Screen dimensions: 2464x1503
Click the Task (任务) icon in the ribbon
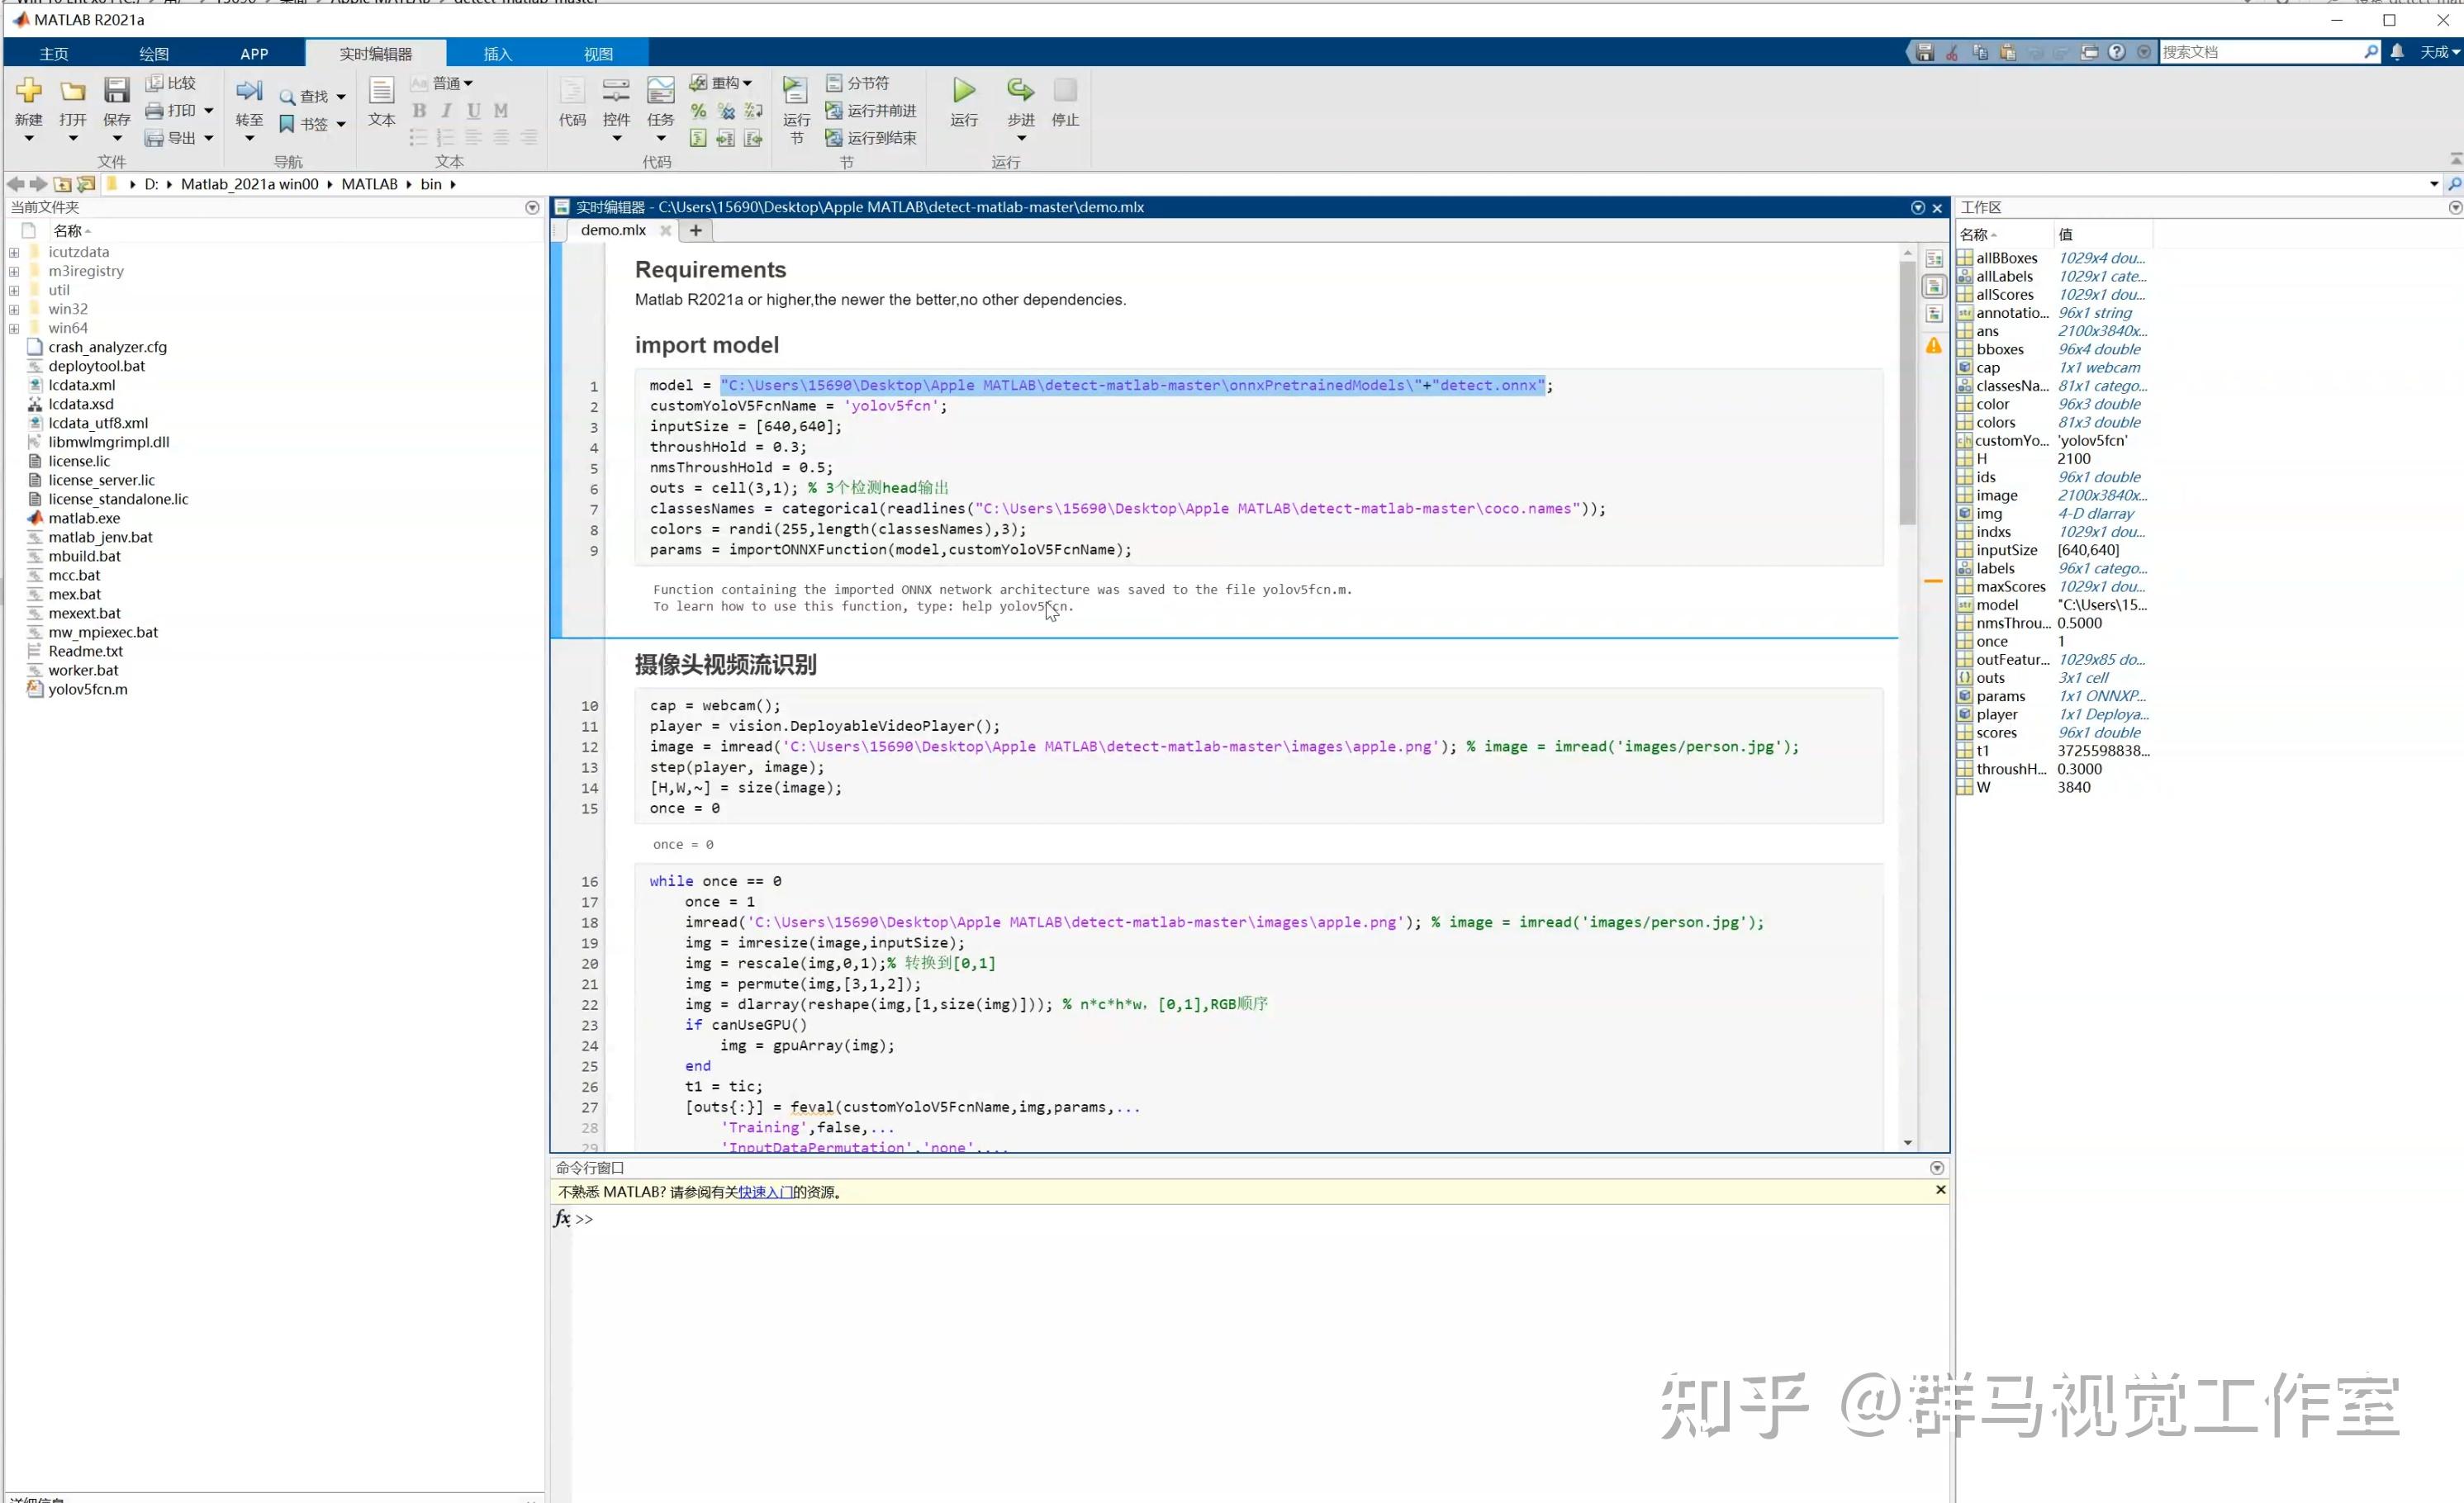pyautogui.click(x=660, y=91)
